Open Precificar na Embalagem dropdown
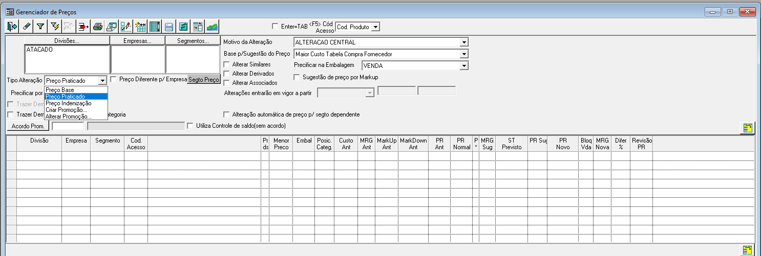 coord(464,65)
